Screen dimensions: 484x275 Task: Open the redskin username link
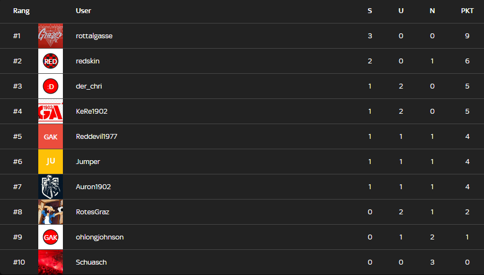[88, 61]
